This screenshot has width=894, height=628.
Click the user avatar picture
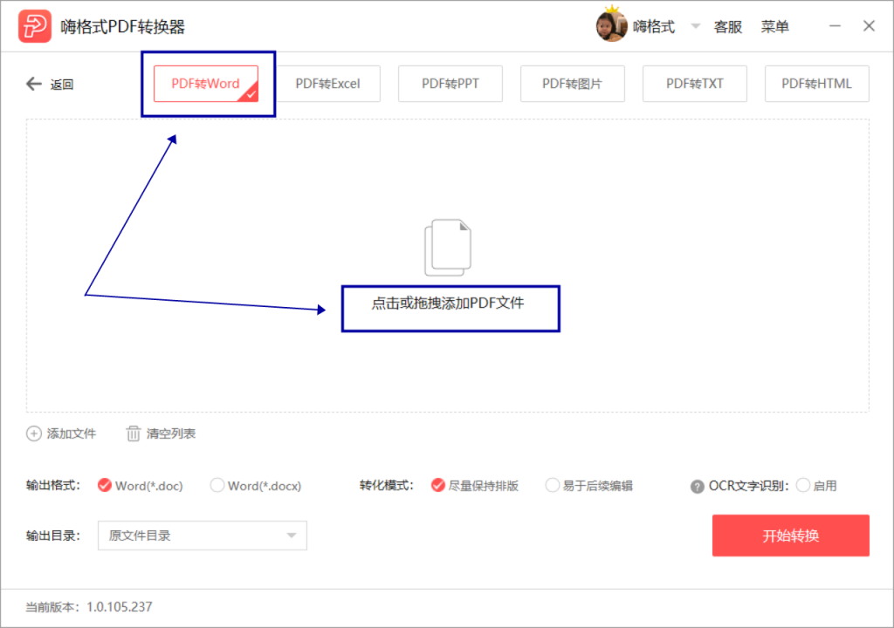[x=611, y=25]
